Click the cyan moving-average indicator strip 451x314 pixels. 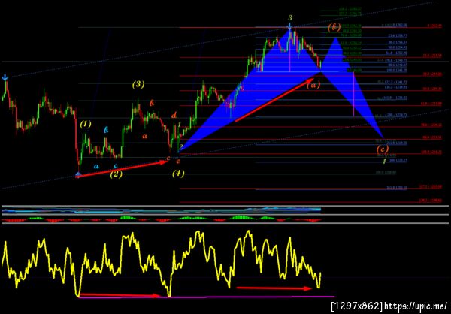click(161, 210)
